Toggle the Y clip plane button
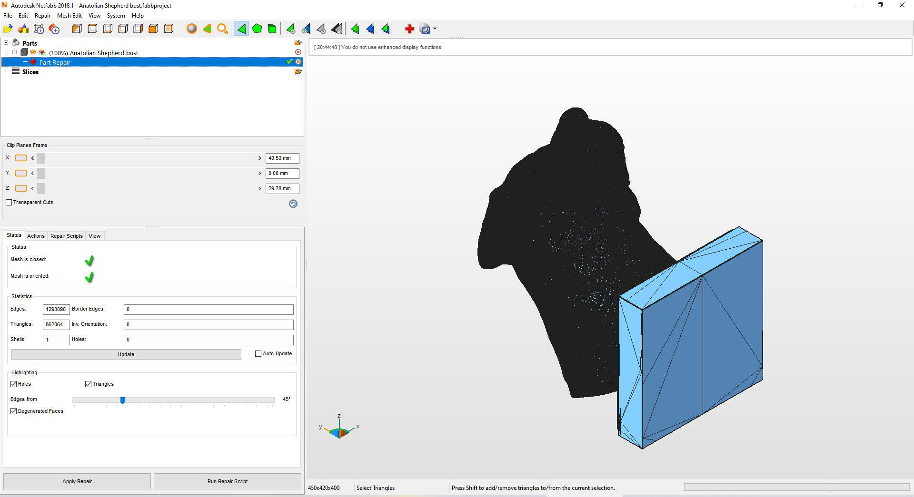 tap(21, 173)
